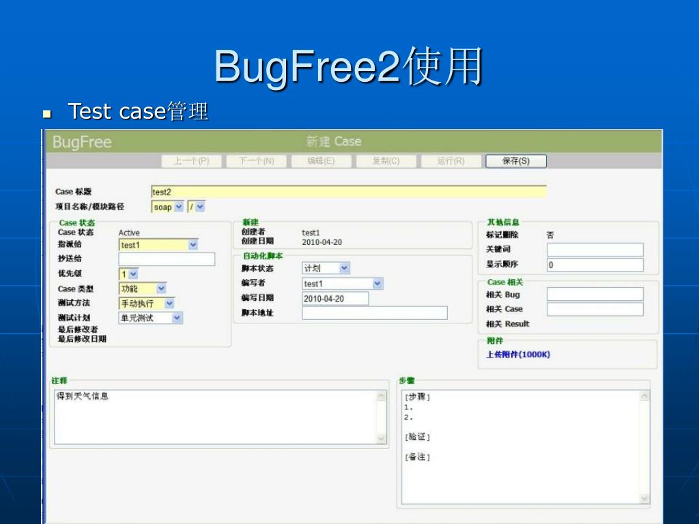Click the 创建者 value test1
Viewport: 699px width, 524px height.
pos(311,233)
